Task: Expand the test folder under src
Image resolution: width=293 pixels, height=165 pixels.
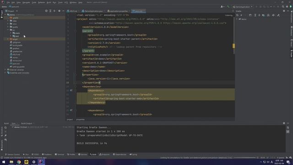Action: [x=11, y=36]
